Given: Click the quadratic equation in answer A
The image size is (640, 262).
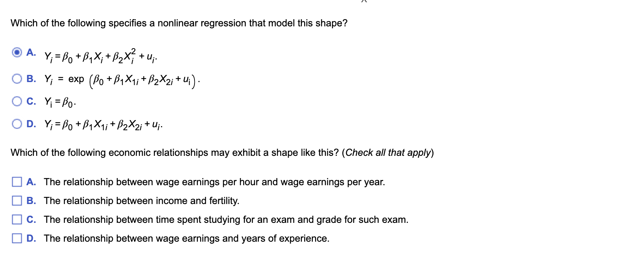Looking at the screenshot, I should tap(100, 56).
